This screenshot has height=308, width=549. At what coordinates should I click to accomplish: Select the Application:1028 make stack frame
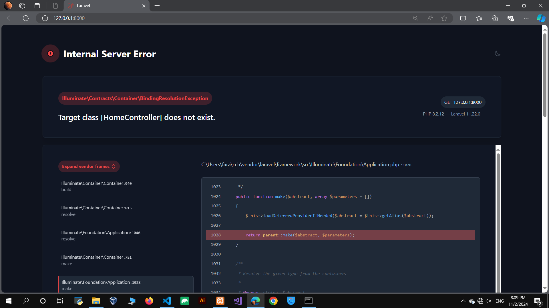(x=126, y=284)
